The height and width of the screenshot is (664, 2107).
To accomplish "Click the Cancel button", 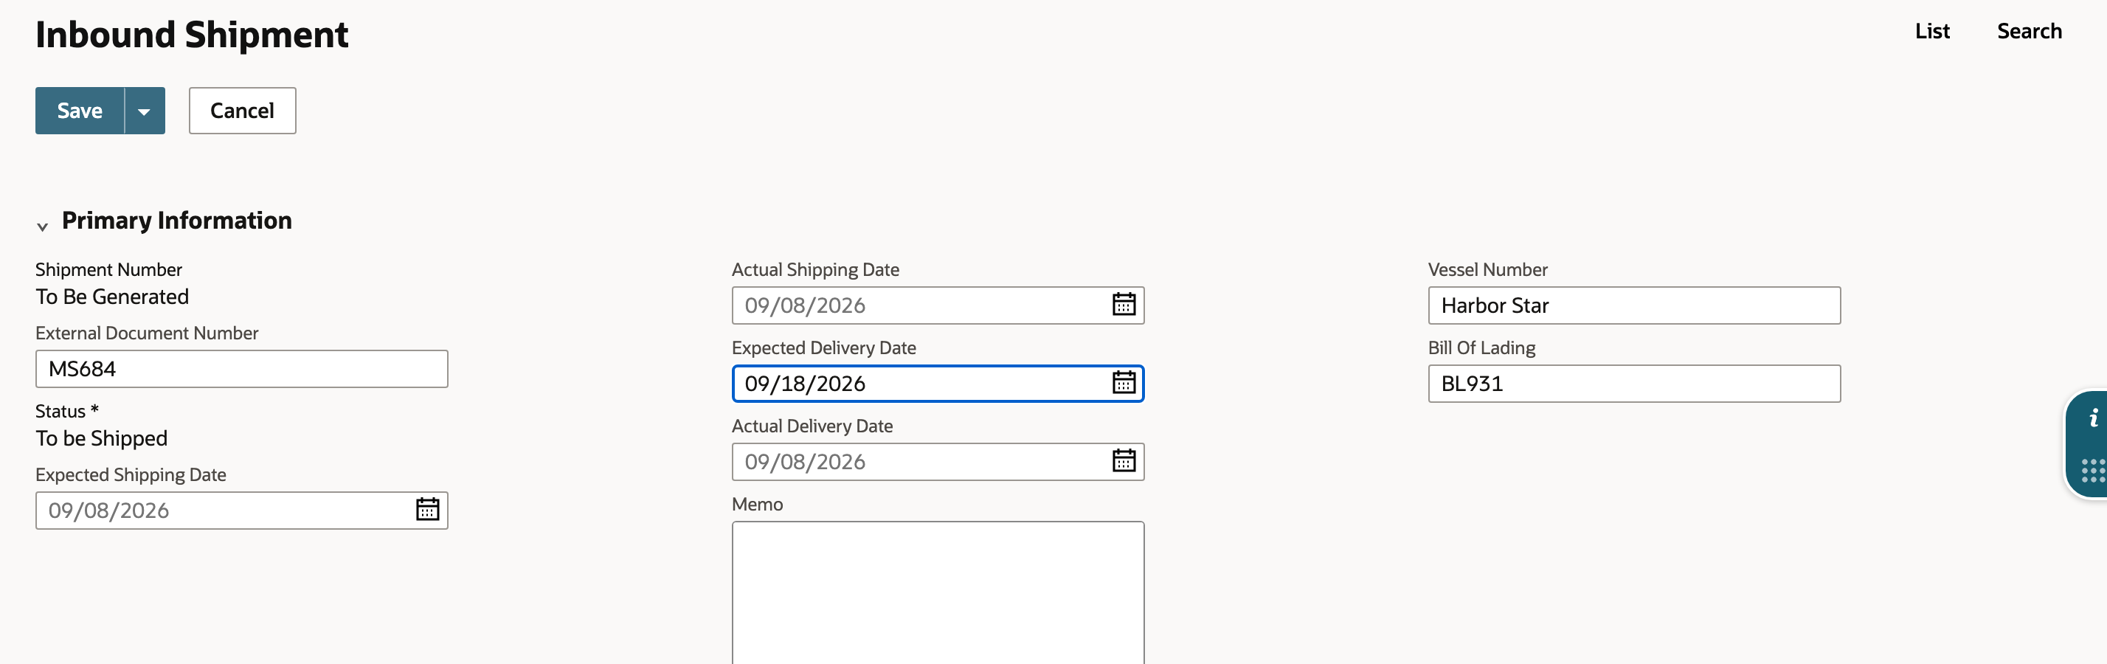I will [242, 111].
